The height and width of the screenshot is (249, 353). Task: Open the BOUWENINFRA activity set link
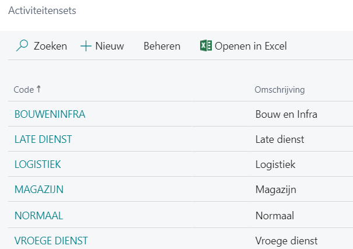click(x=50, y=114)
